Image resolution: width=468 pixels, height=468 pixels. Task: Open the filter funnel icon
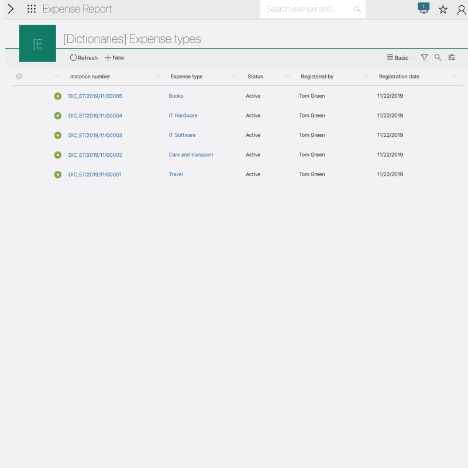424,58
